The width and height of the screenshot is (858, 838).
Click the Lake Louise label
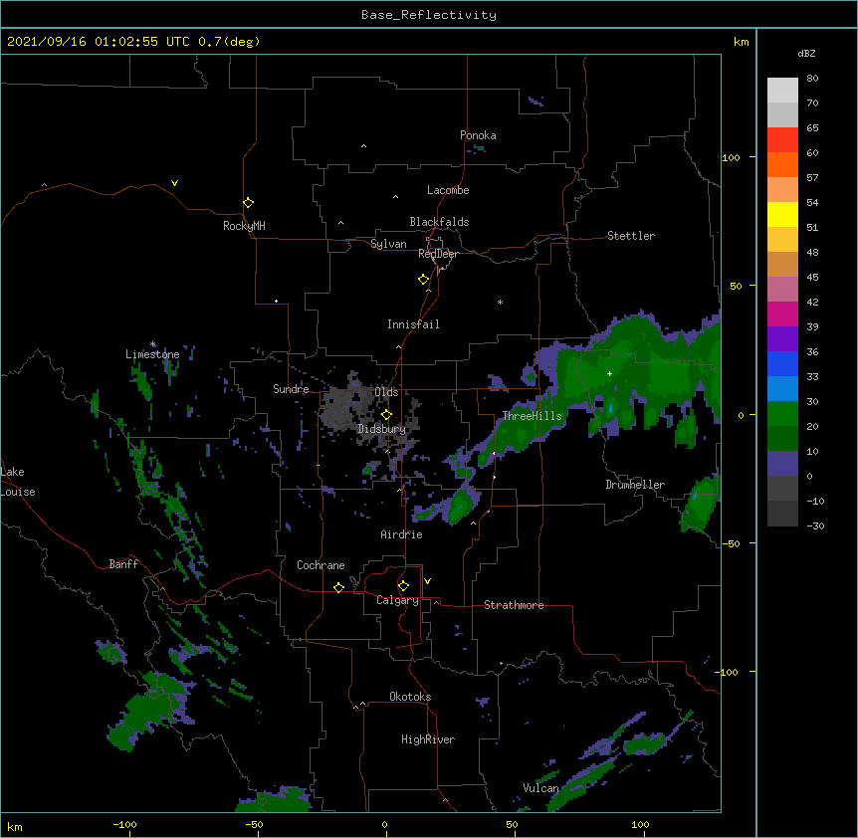(x=18, y=482)
